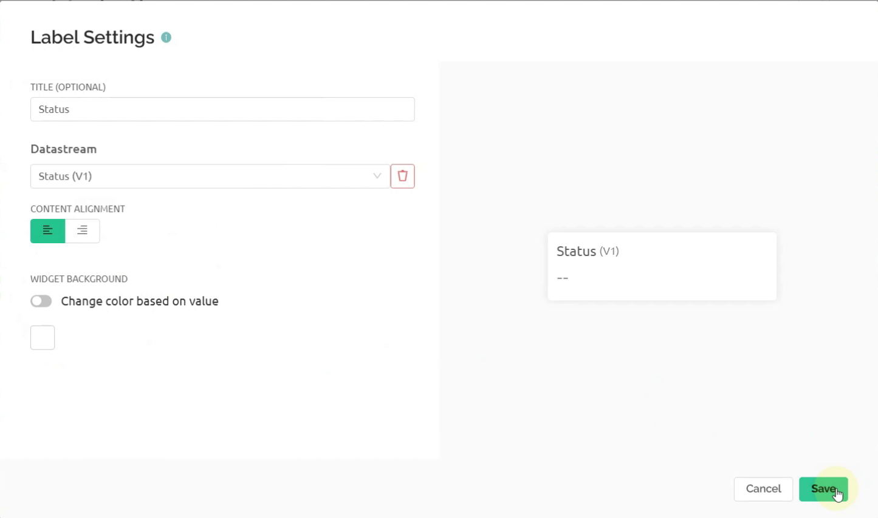Click the Save button
This screenshot has height=518, width=878.
point(823,489)
